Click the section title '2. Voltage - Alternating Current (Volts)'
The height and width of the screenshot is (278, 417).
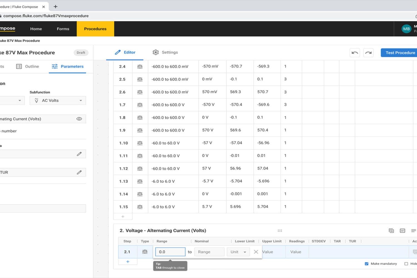163,230
